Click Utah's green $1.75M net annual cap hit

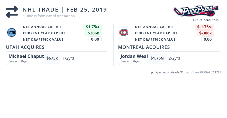coord(92,27)
